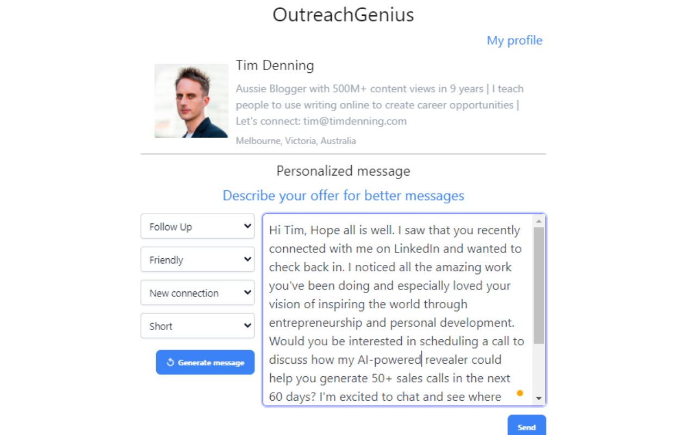Click the Aussie Blogger bio text
696x435 pixels.
coord(380,104)
